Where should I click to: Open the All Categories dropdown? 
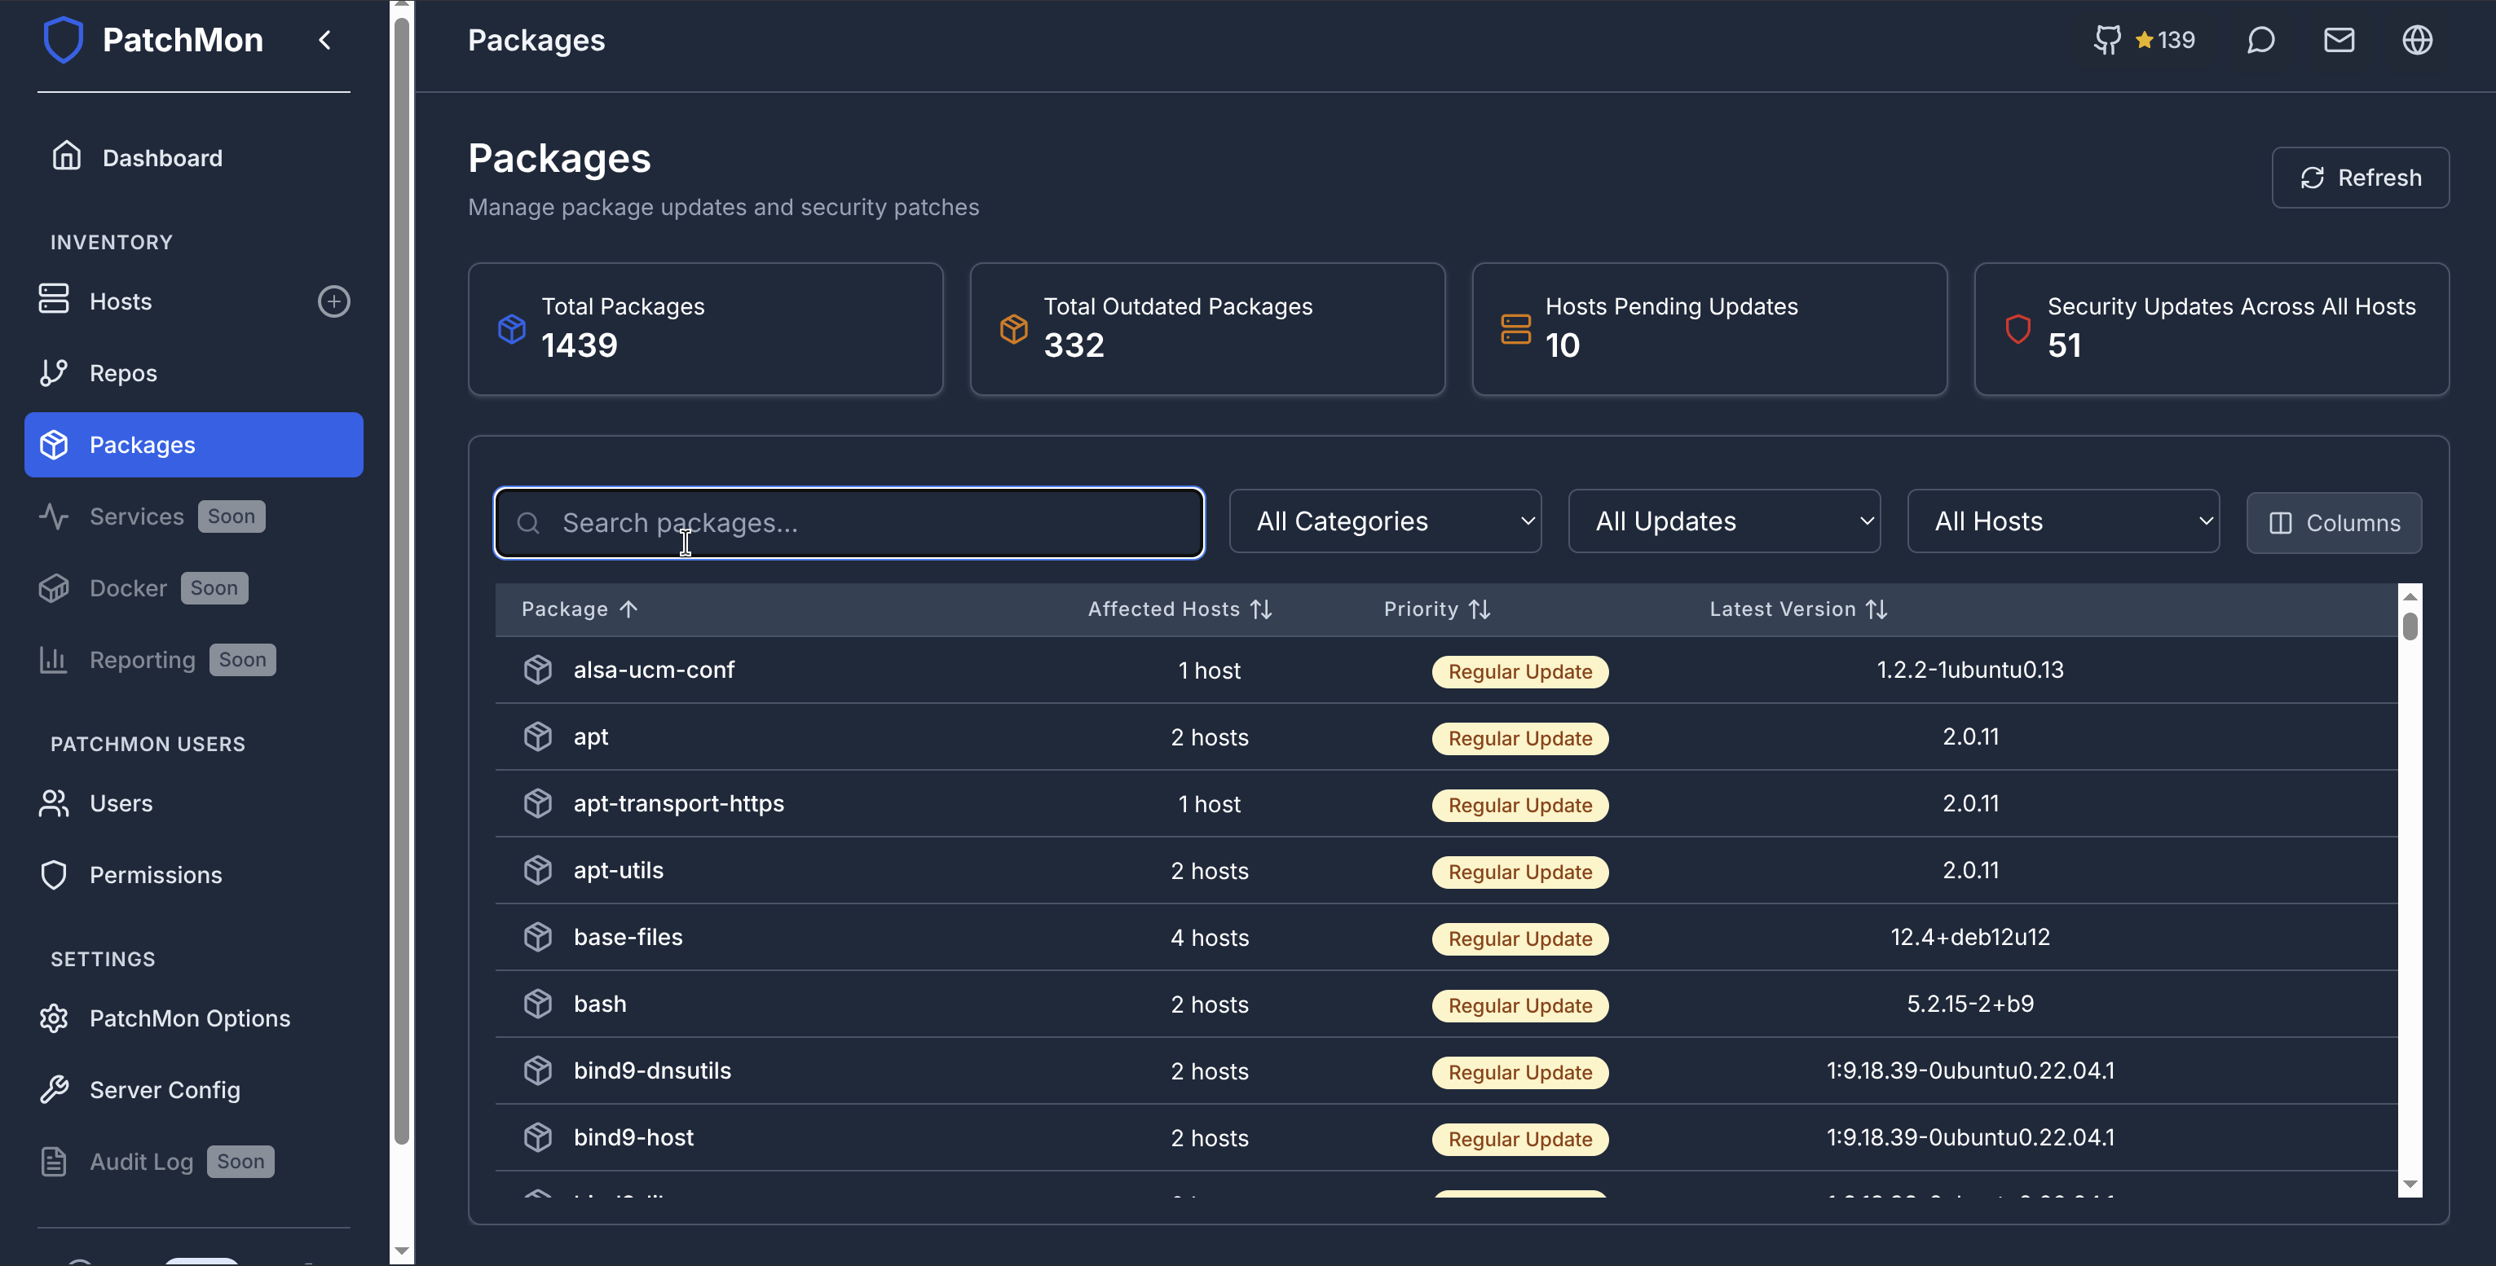click(1385, 521)
